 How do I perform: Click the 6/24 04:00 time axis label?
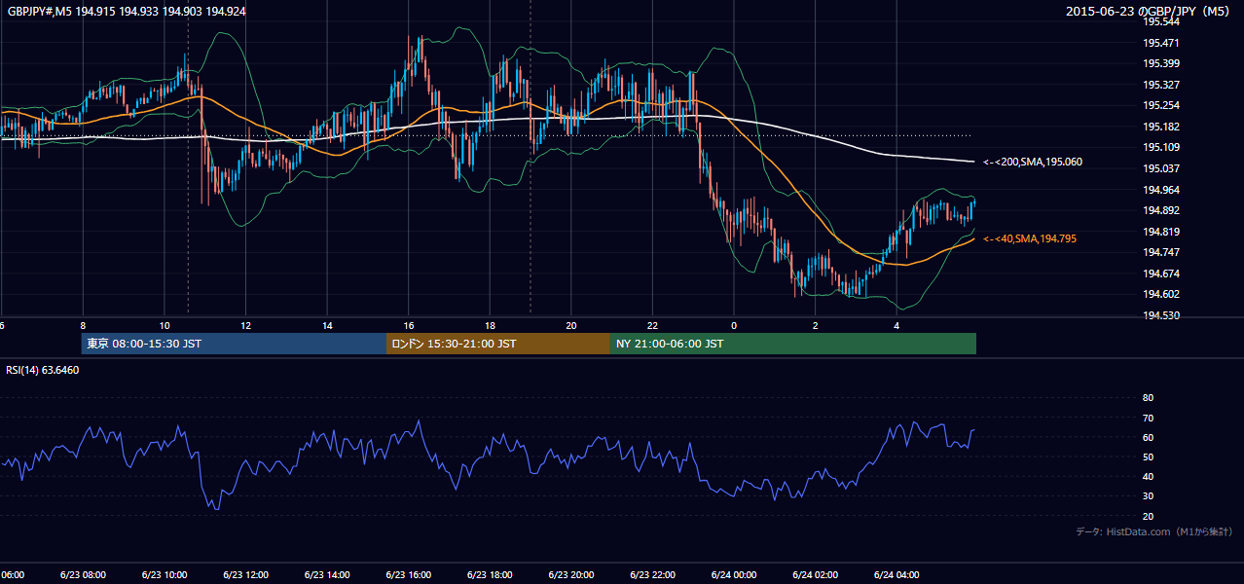pos(896,574)
